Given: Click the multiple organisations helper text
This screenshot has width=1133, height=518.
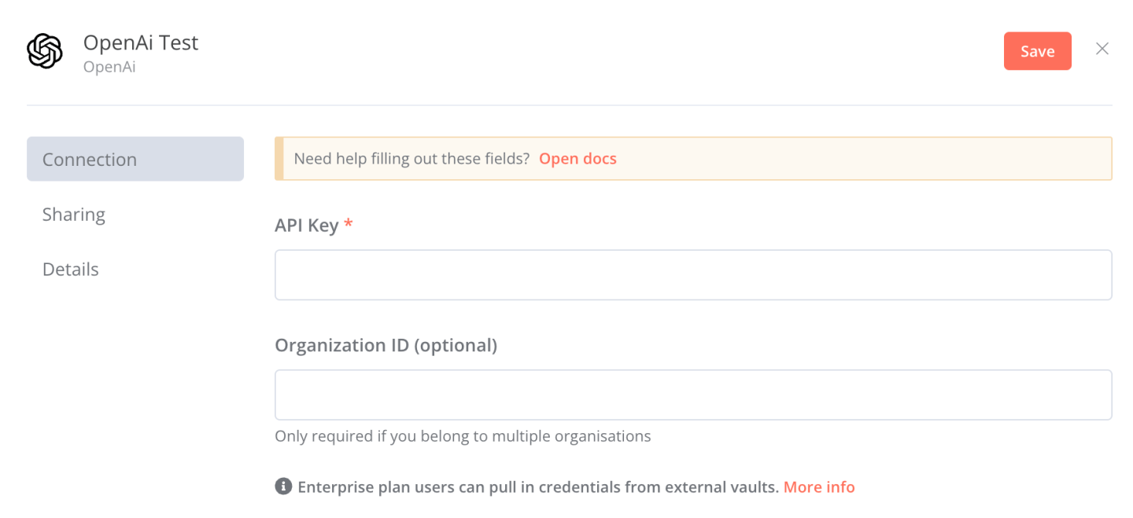Looking at the screenshot, I should [x=462, y=435].
